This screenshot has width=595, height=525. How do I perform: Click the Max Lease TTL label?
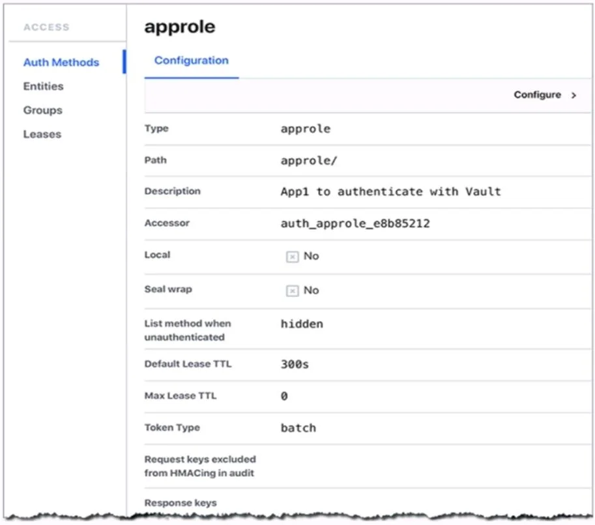point(181,395)
